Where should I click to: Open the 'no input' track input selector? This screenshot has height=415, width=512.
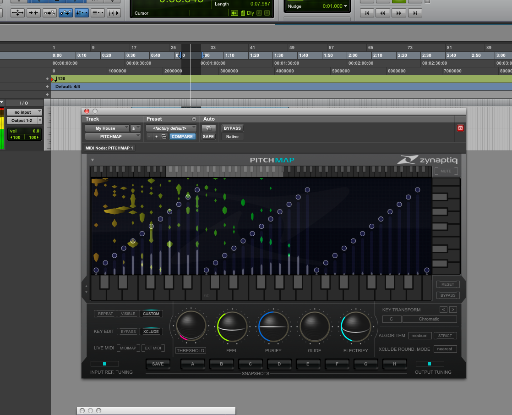(24, 112)
